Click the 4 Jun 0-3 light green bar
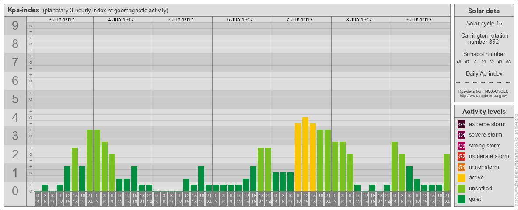Image resolution: width=518 pixels, height=210 pixels. (97, 161)
